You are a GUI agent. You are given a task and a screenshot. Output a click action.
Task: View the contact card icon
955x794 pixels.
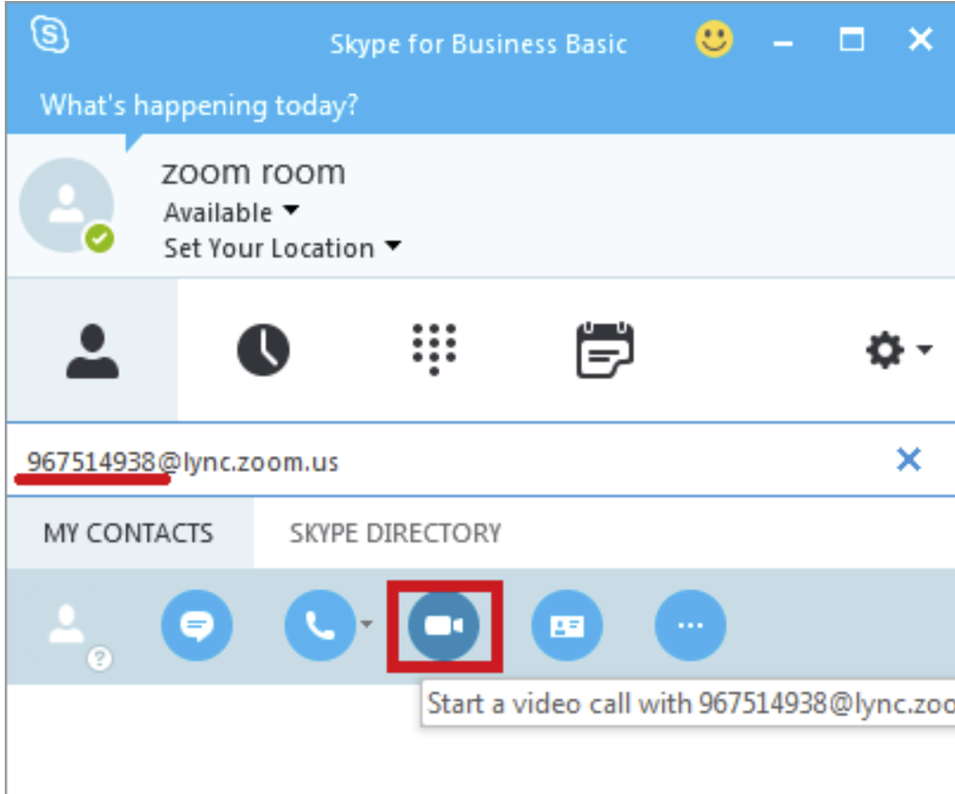[567, 625]
